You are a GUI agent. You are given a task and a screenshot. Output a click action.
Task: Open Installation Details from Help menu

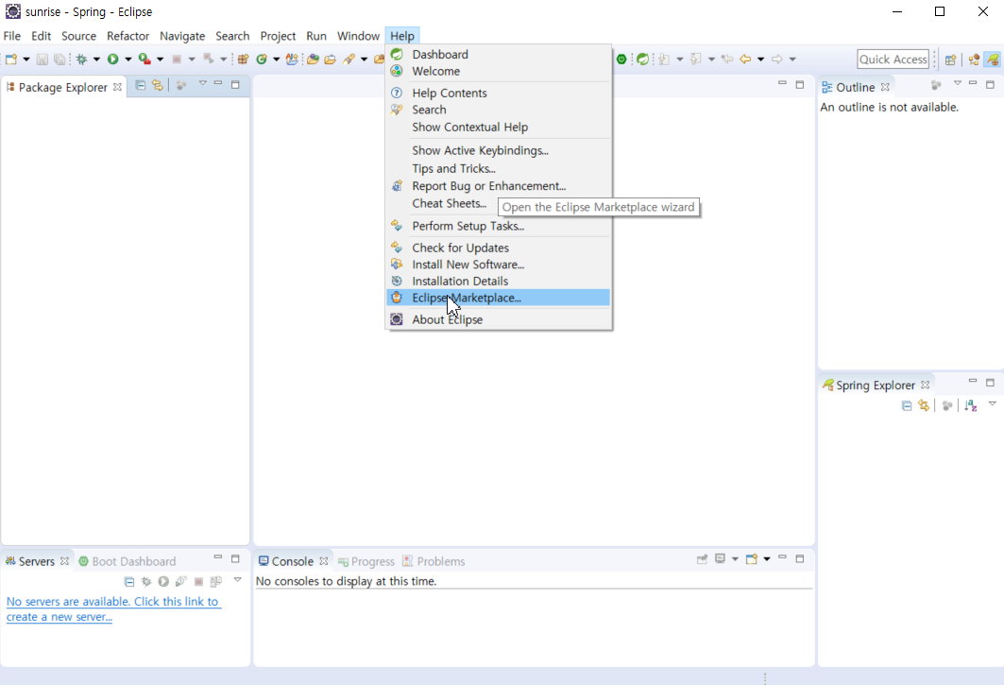498,281
